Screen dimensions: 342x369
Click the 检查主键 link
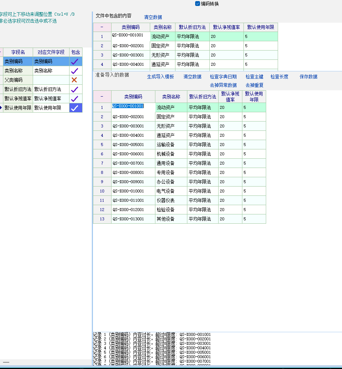click(254, 77)
